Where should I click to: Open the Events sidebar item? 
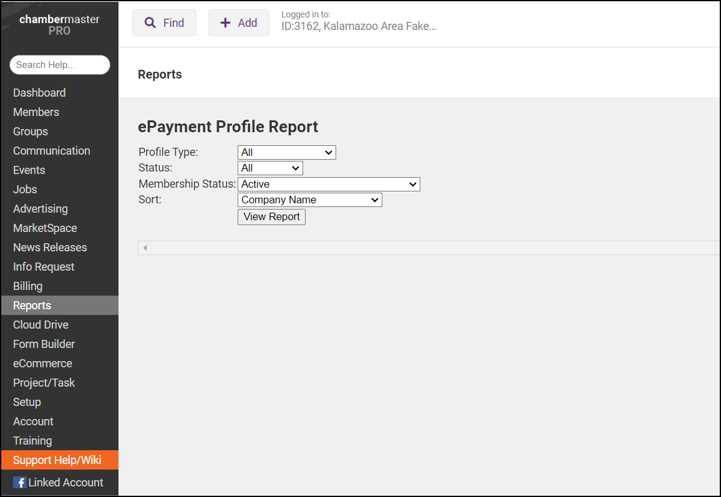[29, 170]
